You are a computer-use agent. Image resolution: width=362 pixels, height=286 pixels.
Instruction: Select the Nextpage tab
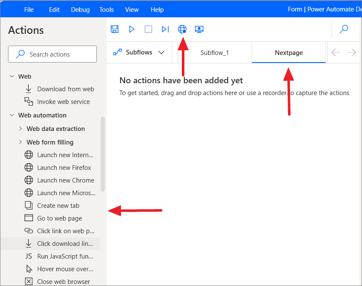(288, 52)
